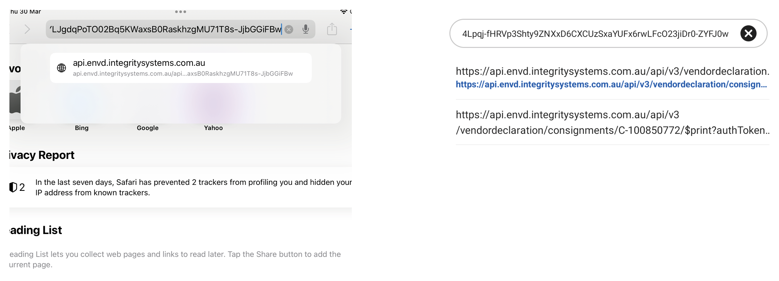The image size is (779, 281).
Task: Select the api.envd.integritysystems.com.au suggestion
Action: click(181, 68)
